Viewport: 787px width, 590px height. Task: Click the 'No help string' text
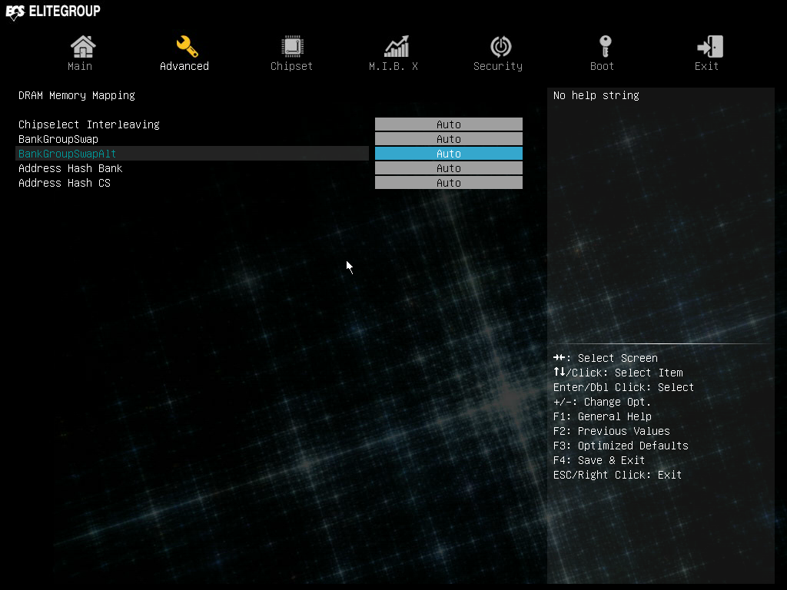[596, 95]
